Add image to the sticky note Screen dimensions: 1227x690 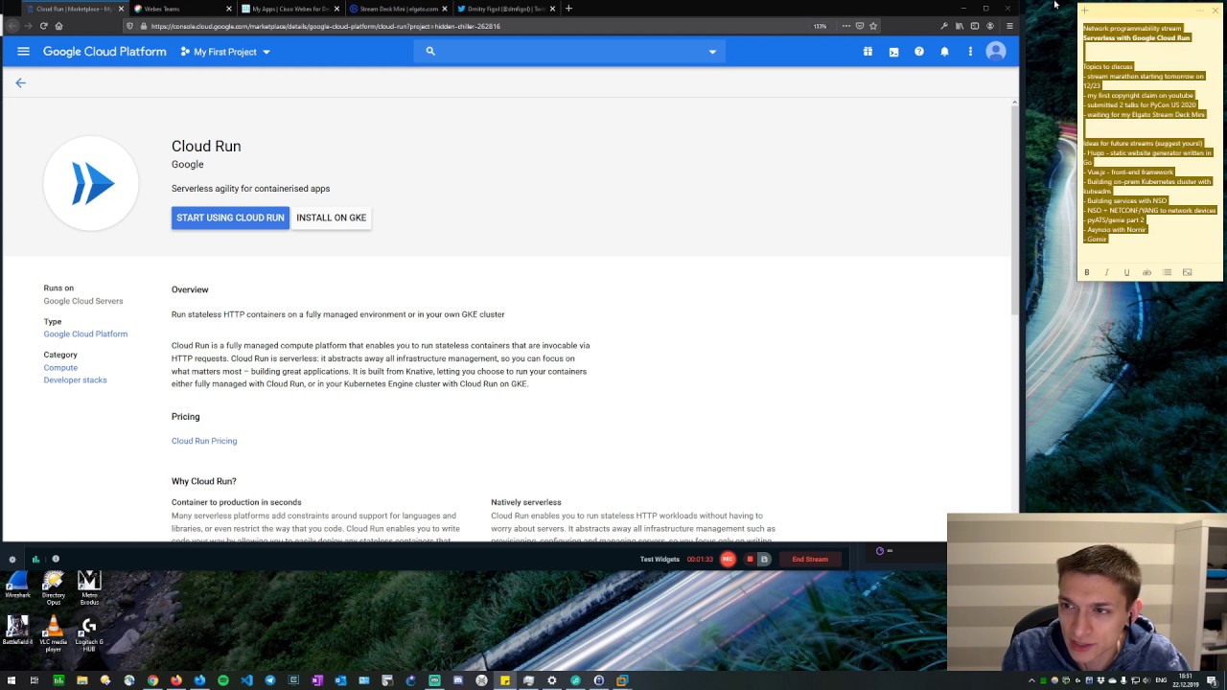[x=1187, y=273]
